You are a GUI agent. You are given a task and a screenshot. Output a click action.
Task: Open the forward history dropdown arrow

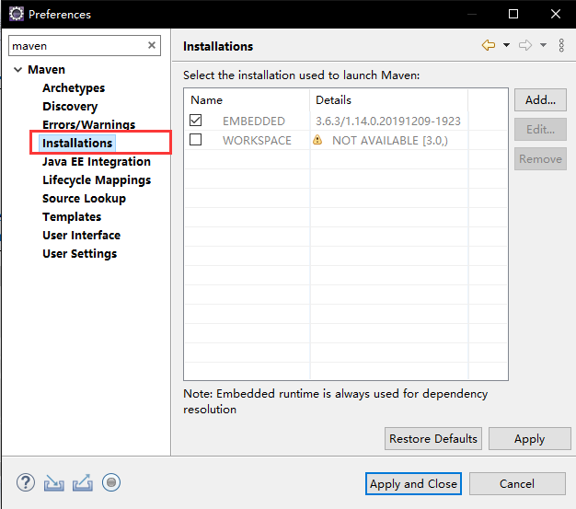(543, 45)
